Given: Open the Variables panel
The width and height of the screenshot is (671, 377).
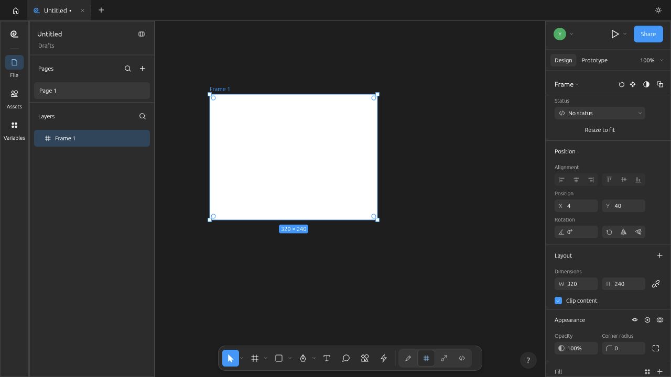Looking at the screenshot, I should [14, 130].
